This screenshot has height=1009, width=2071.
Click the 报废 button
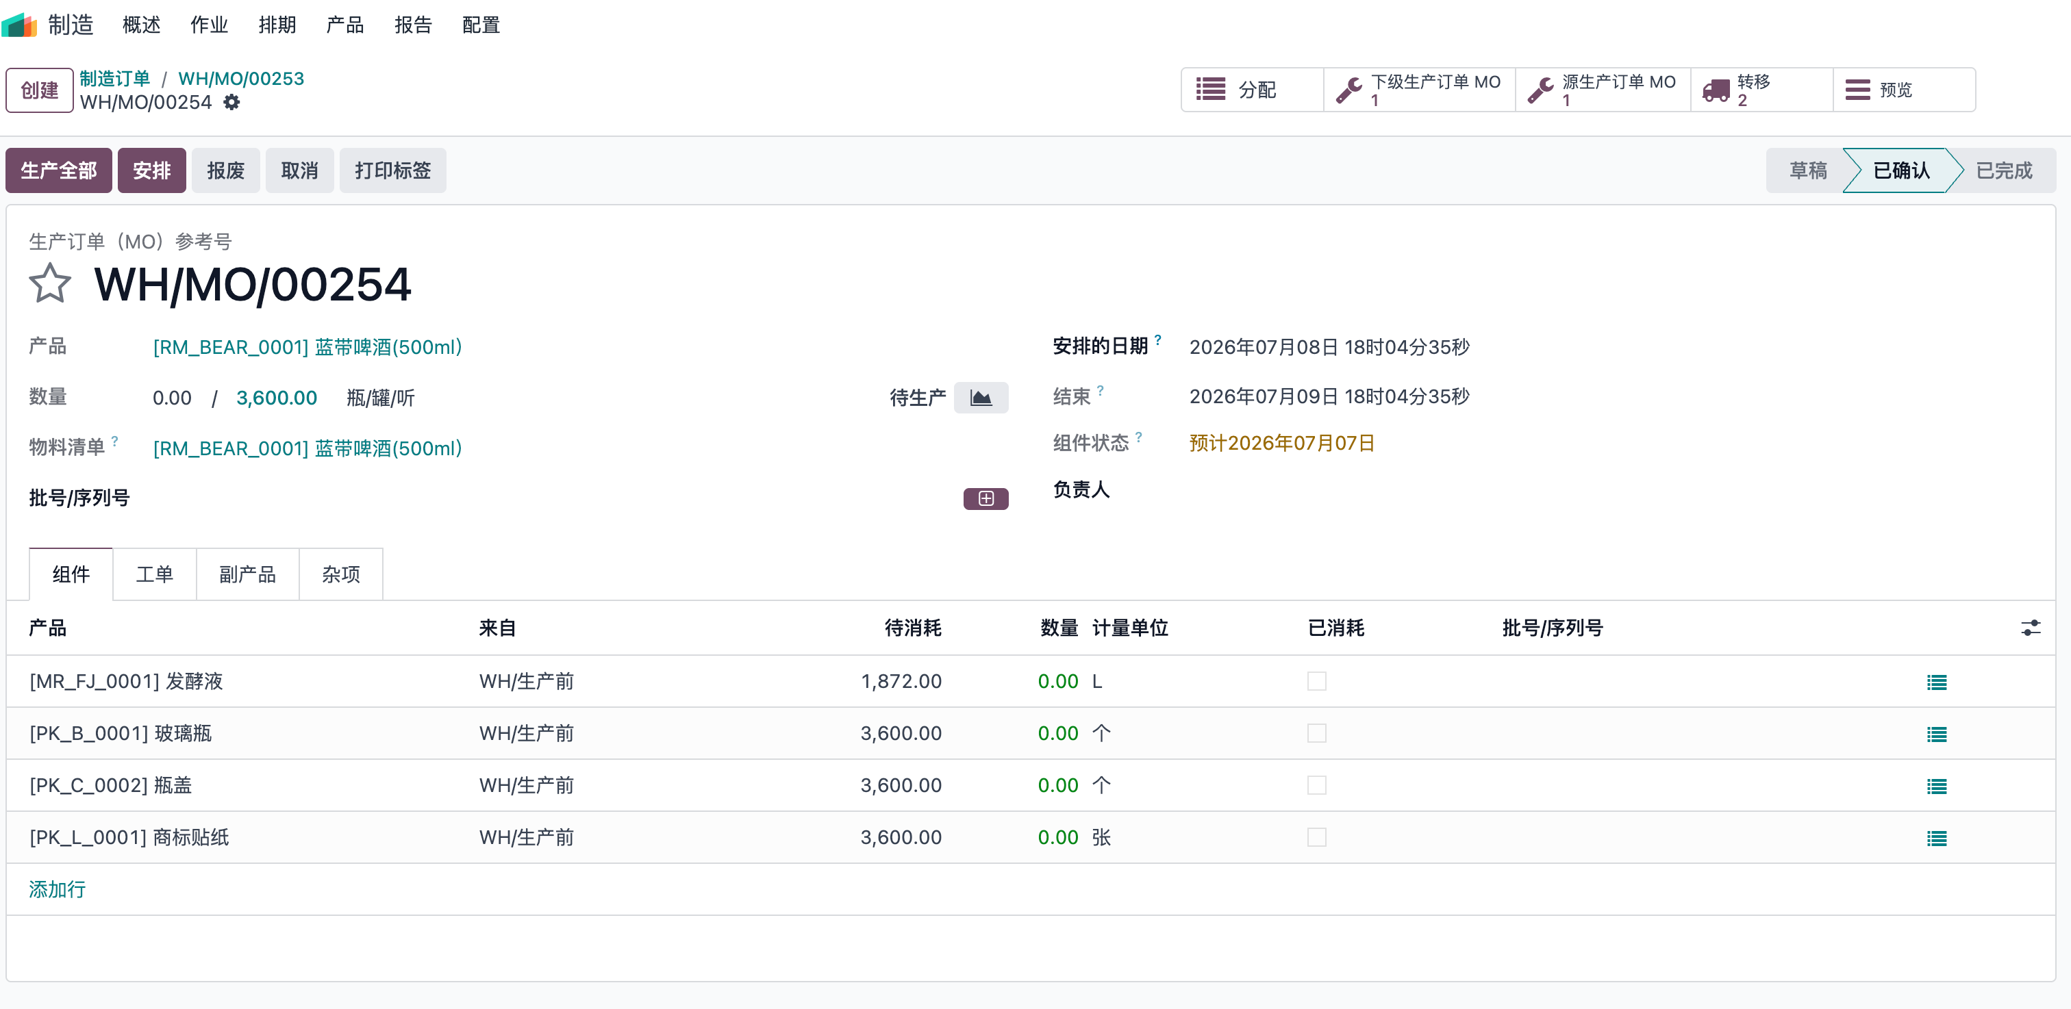226,170
